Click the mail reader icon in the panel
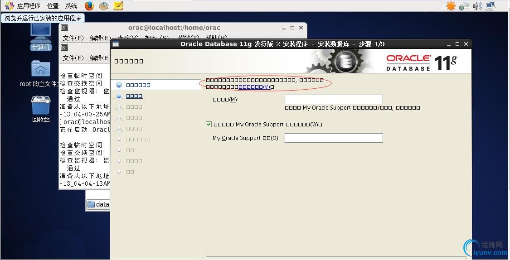Viewport: 510px width, 260px height. point(103,5)
